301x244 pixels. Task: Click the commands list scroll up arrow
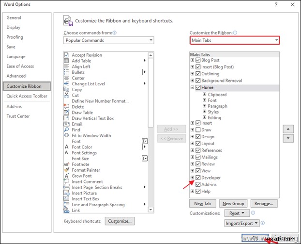[150, 55]
